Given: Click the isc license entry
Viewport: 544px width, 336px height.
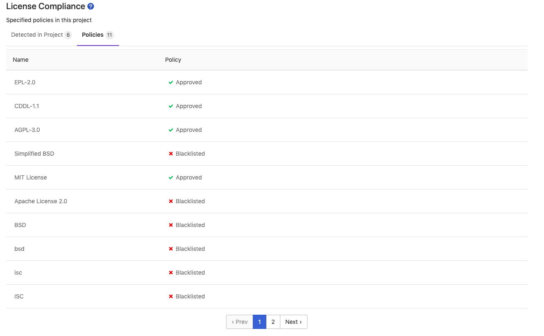Looking at the screenshot, I should tap(18, 272).
